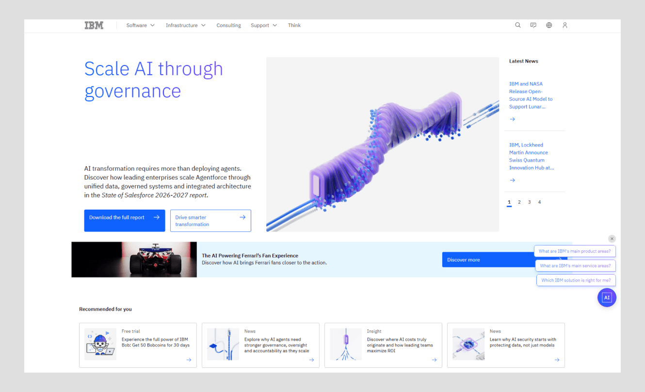Click 'The AI Powering Ferrari's Fan Experience' headline
This screenshot has height=392, width=645.
click(250, 256)
